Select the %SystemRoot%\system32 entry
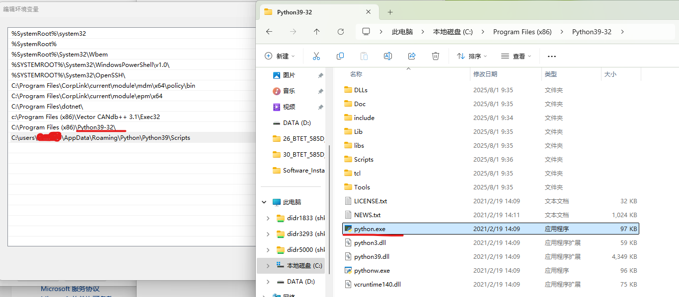Screen dimensions: 679x297 coord(132,33)
